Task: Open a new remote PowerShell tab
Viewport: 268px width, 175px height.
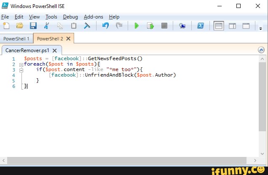Action: point(182,26)
